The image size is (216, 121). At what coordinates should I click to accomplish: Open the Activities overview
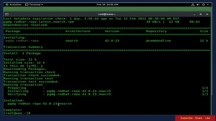point(13,4)
